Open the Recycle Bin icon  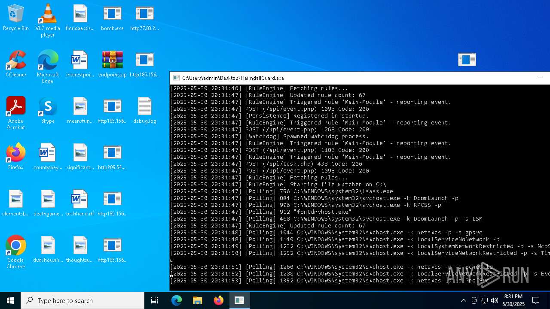16,18
